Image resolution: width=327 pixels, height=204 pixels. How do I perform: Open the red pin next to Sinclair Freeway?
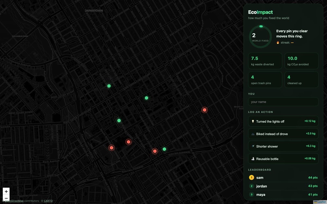coord(155,151)
